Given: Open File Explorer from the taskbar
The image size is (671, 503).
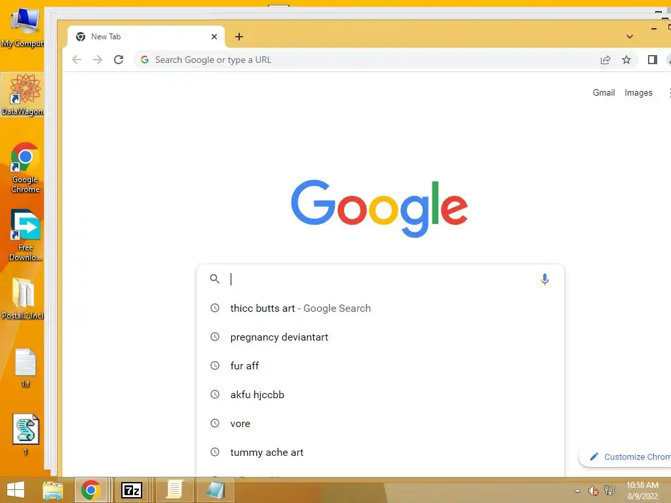Looking at the screenshot, I should click(x=53, y=490).
